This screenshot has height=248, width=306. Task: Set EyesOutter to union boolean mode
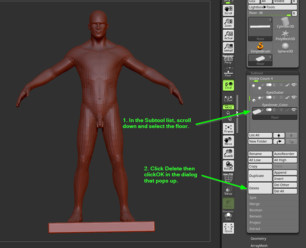coord(269,85)
